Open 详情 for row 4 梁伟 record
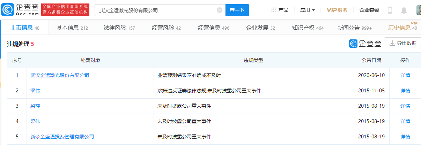 tap(405, 121)
